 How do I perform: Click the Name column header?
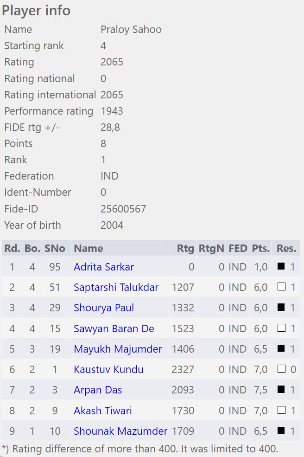pyautogui.click(x=88, y=248)
